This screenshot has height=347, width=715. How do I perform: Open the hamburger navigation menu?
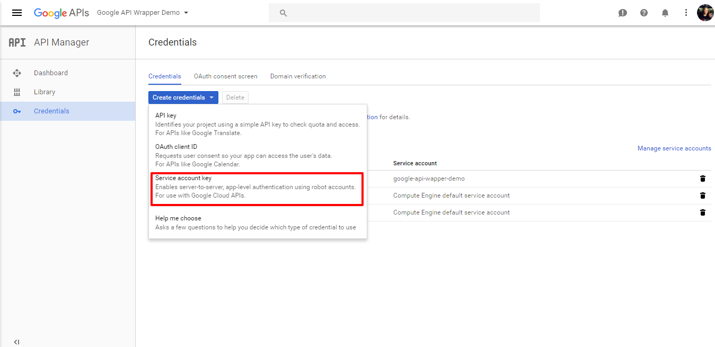pos(17,13)
